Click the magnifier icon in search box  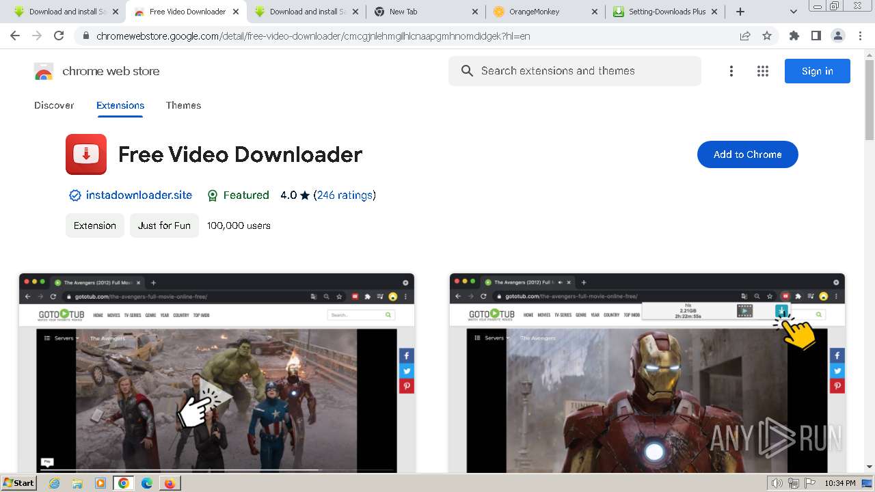coord(468,71)
